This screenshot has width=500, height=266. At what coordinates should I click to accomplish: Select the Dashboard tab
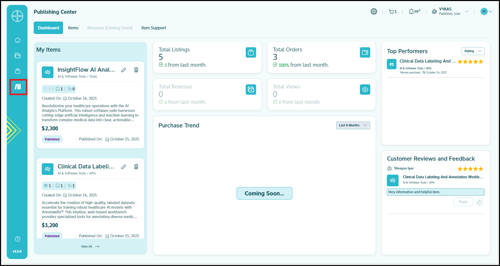point(49,28)
